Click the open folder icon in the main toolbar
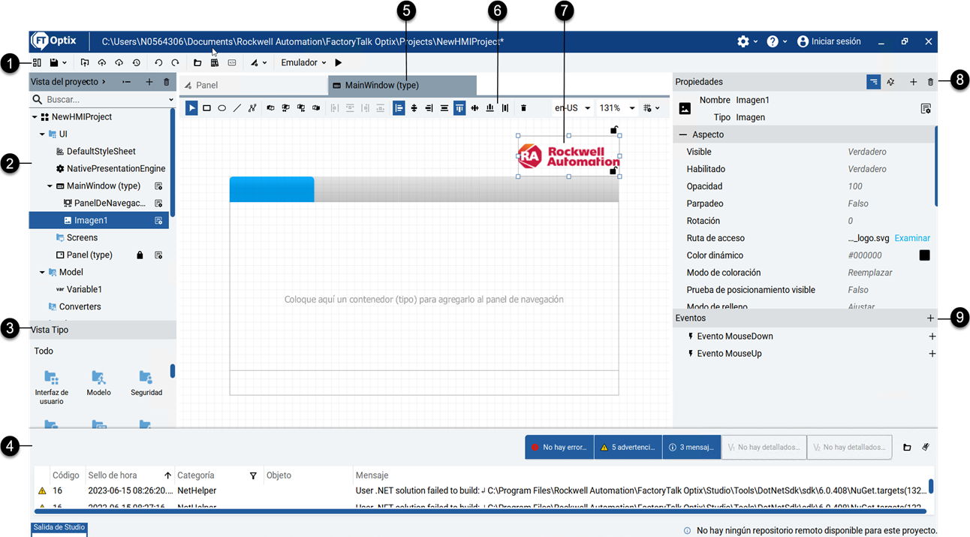 [x=197, y=63]
